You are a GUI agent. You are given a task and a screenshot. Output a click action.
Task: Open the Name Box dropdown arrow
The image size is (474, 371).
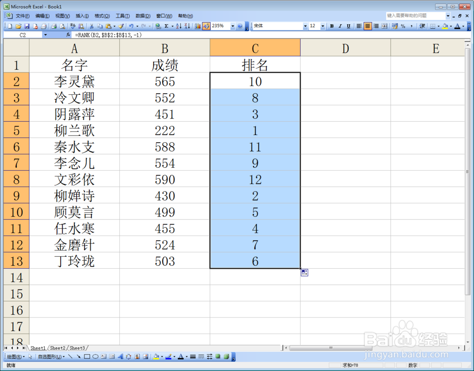(x=46, y=35)
